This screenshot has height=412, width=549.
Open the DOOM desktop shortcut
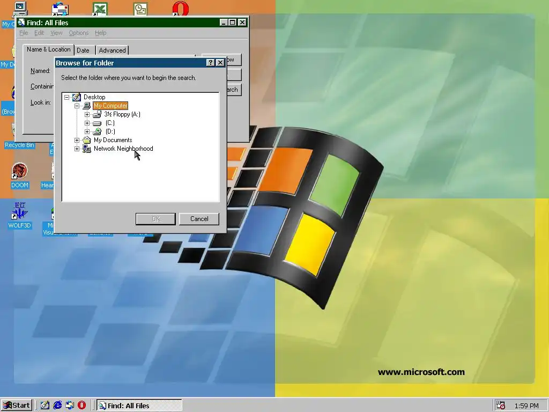point(20,171)
